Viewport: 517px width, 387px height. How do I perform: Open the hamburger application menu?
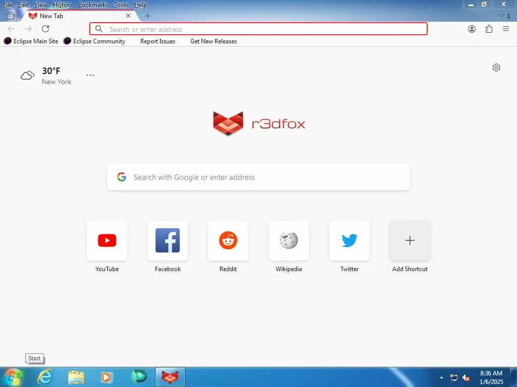506,29
